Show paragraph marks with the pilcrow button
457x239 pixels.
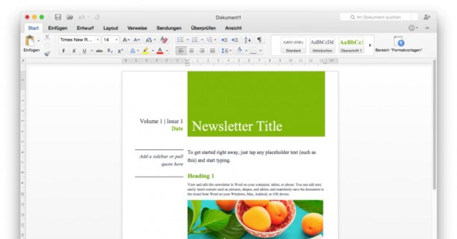coord(259,40)
